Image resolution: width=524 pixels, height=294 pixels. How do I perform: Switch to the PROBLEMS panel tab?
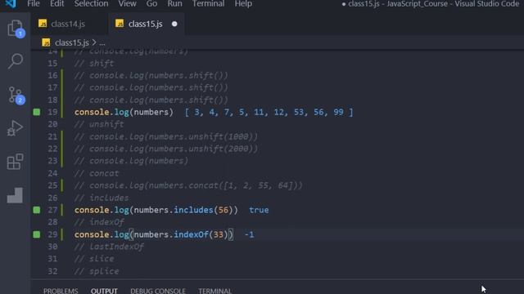pyautogui.click(x=61, y=291)
